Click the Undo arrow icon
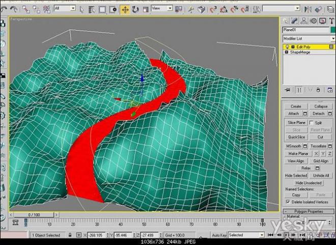Image resolution: width=336 pixels, height=245 pixels. [x=4, y=10]
